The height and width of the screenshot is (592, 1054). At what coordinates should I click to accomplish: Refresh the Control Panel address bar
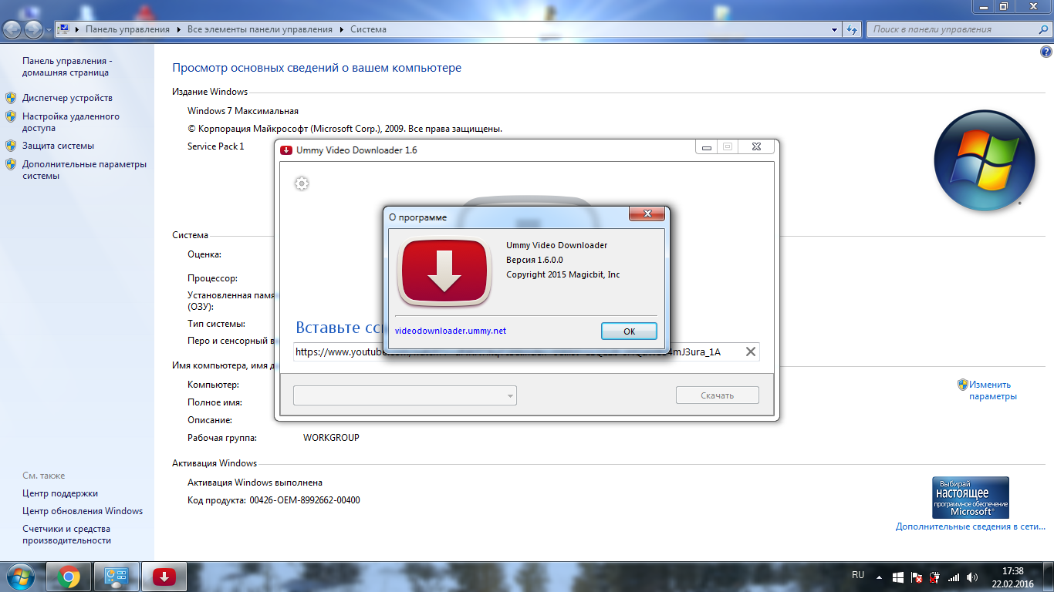point(852,29)
